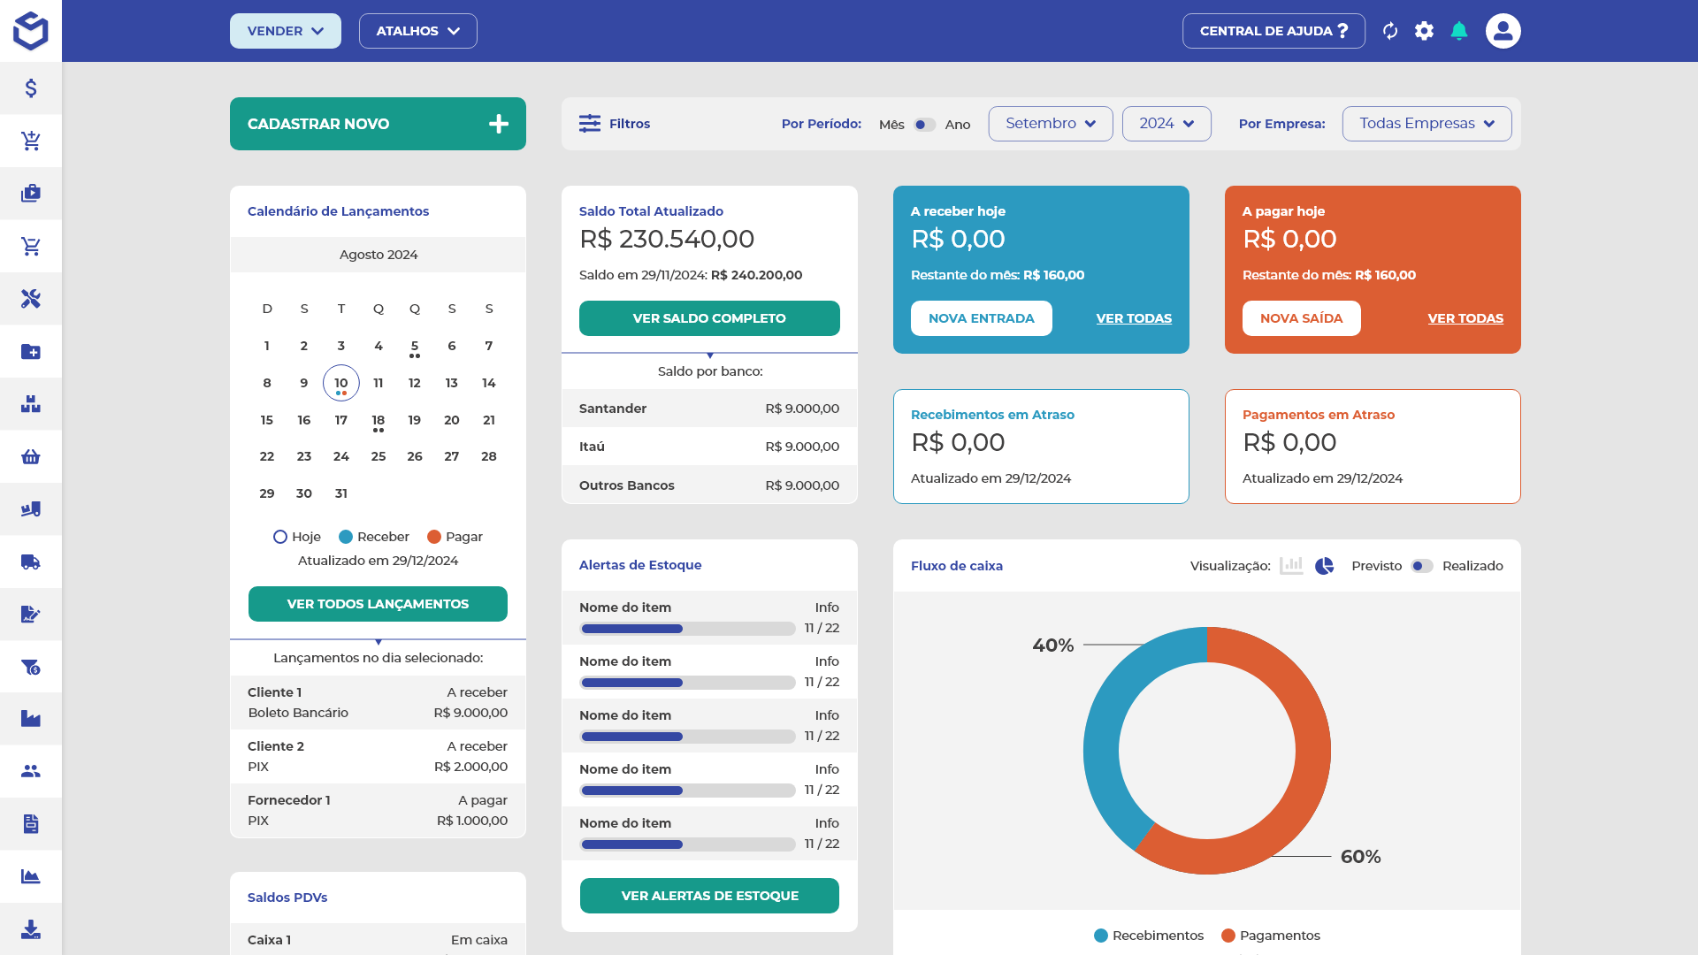This screenshot has height=955, width=1698.
Task: Select bar chart visualization icon
Action: click(1291, 566)
